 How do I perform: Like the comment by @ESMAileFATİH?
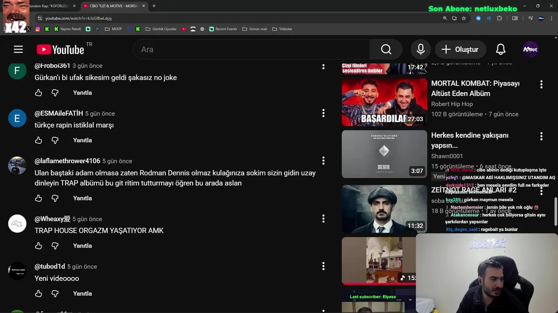pyautogui.click(x=39, y=140)
